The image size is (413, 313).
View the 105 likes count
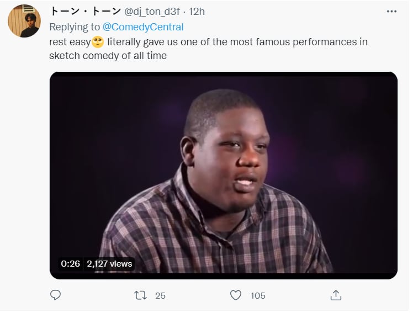pyautogui.click(x=258, y=296)
